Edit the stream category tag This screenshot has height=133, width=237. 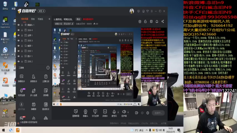64,24
